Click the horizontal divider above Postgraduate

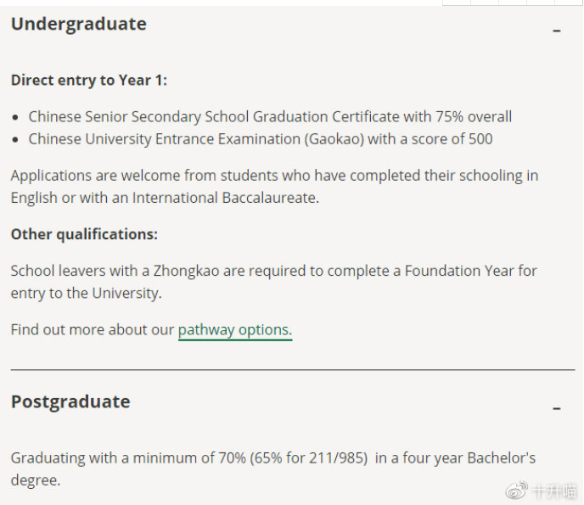tap(293, 370)
